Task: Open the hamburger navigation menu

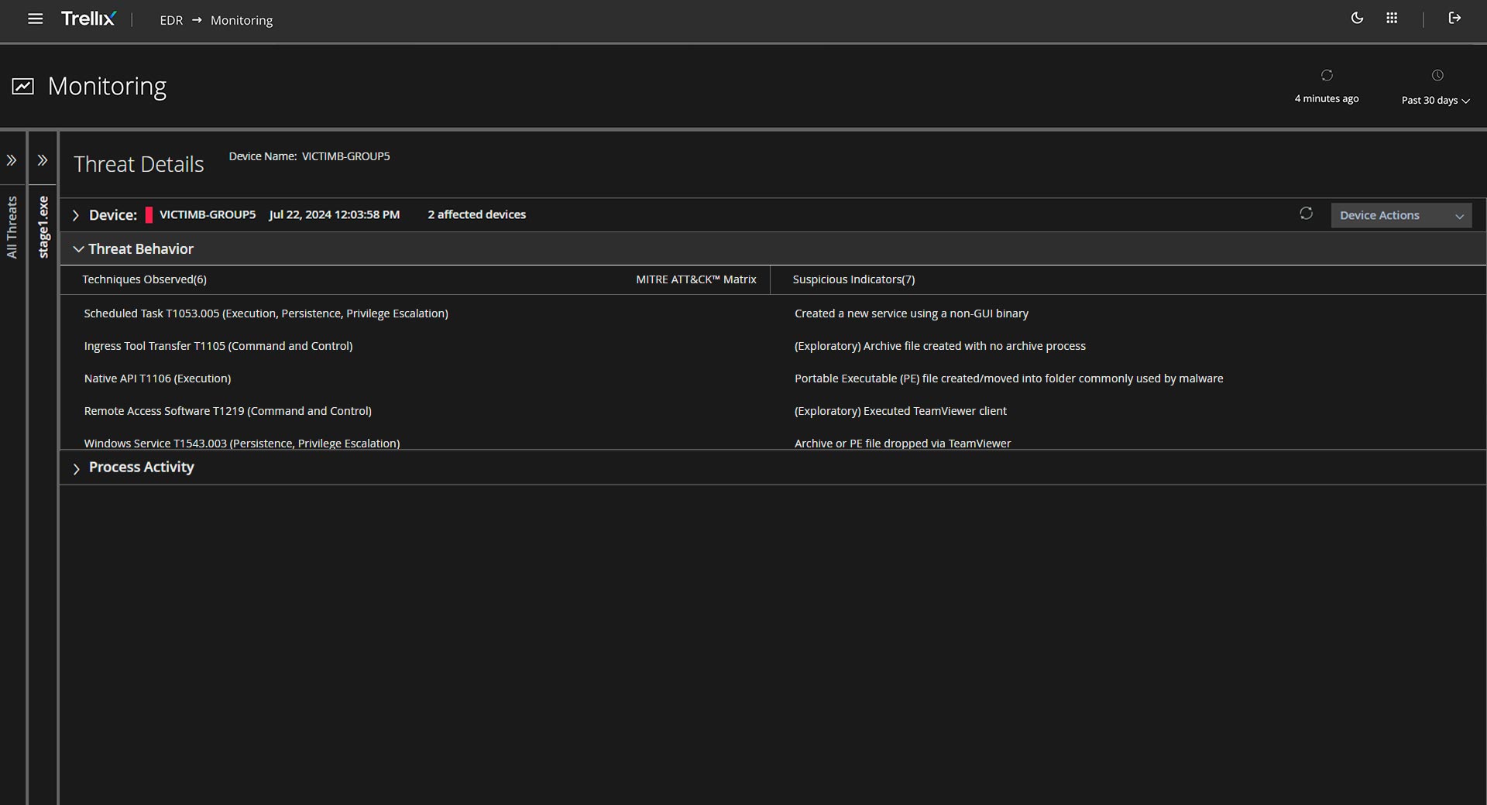Action: (35, 19)
